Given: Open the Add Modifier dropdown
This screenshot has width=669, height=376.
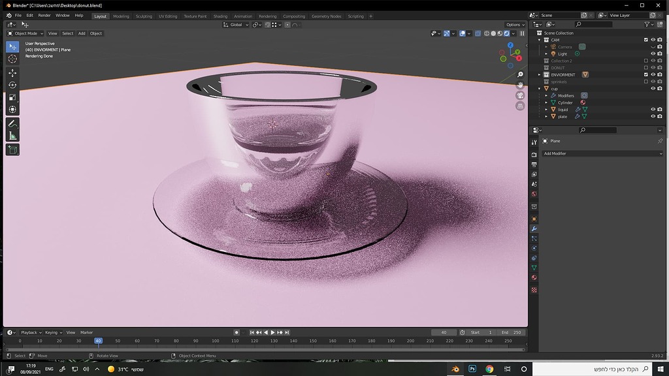Looking at the screenshot, I should [x=602, y=153].
